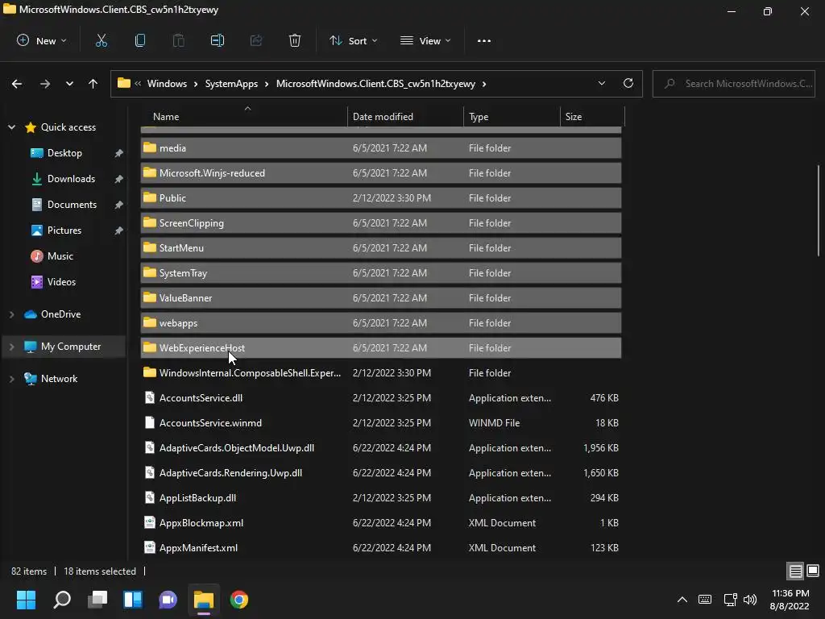This screenshot has height=619, width=825.
Task: Click the Delete trash can icon
Action: (295, 40)
